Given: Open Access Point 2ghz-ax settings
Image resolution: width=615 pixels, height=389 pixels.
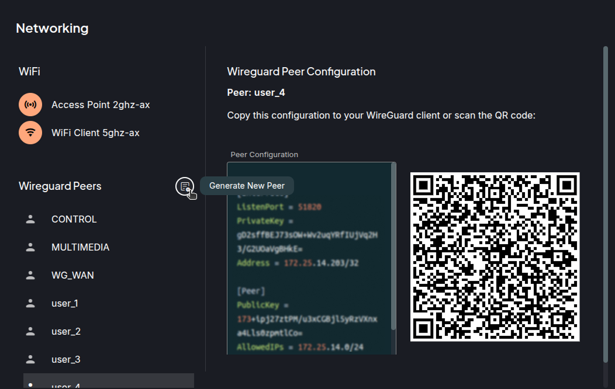Looking at the screenshot, I should (101, 105).
